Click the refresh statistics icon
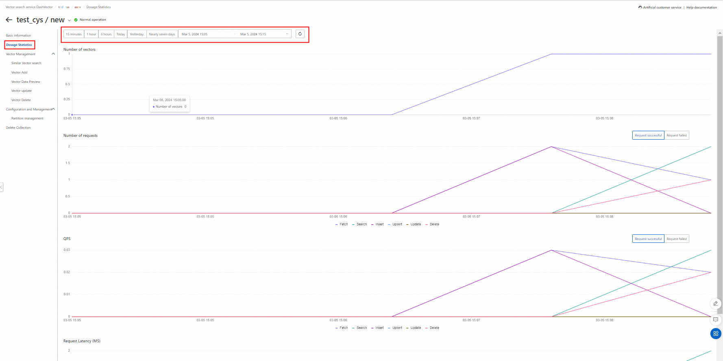The width and height of the screenshot is (723, 361). (x=300, y=34)
